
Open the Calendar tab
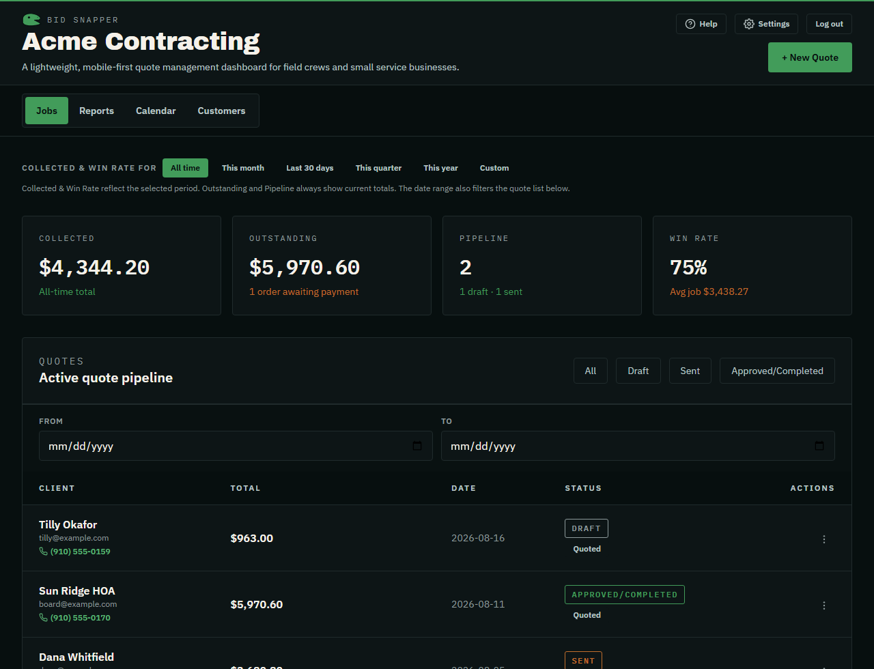156,111
